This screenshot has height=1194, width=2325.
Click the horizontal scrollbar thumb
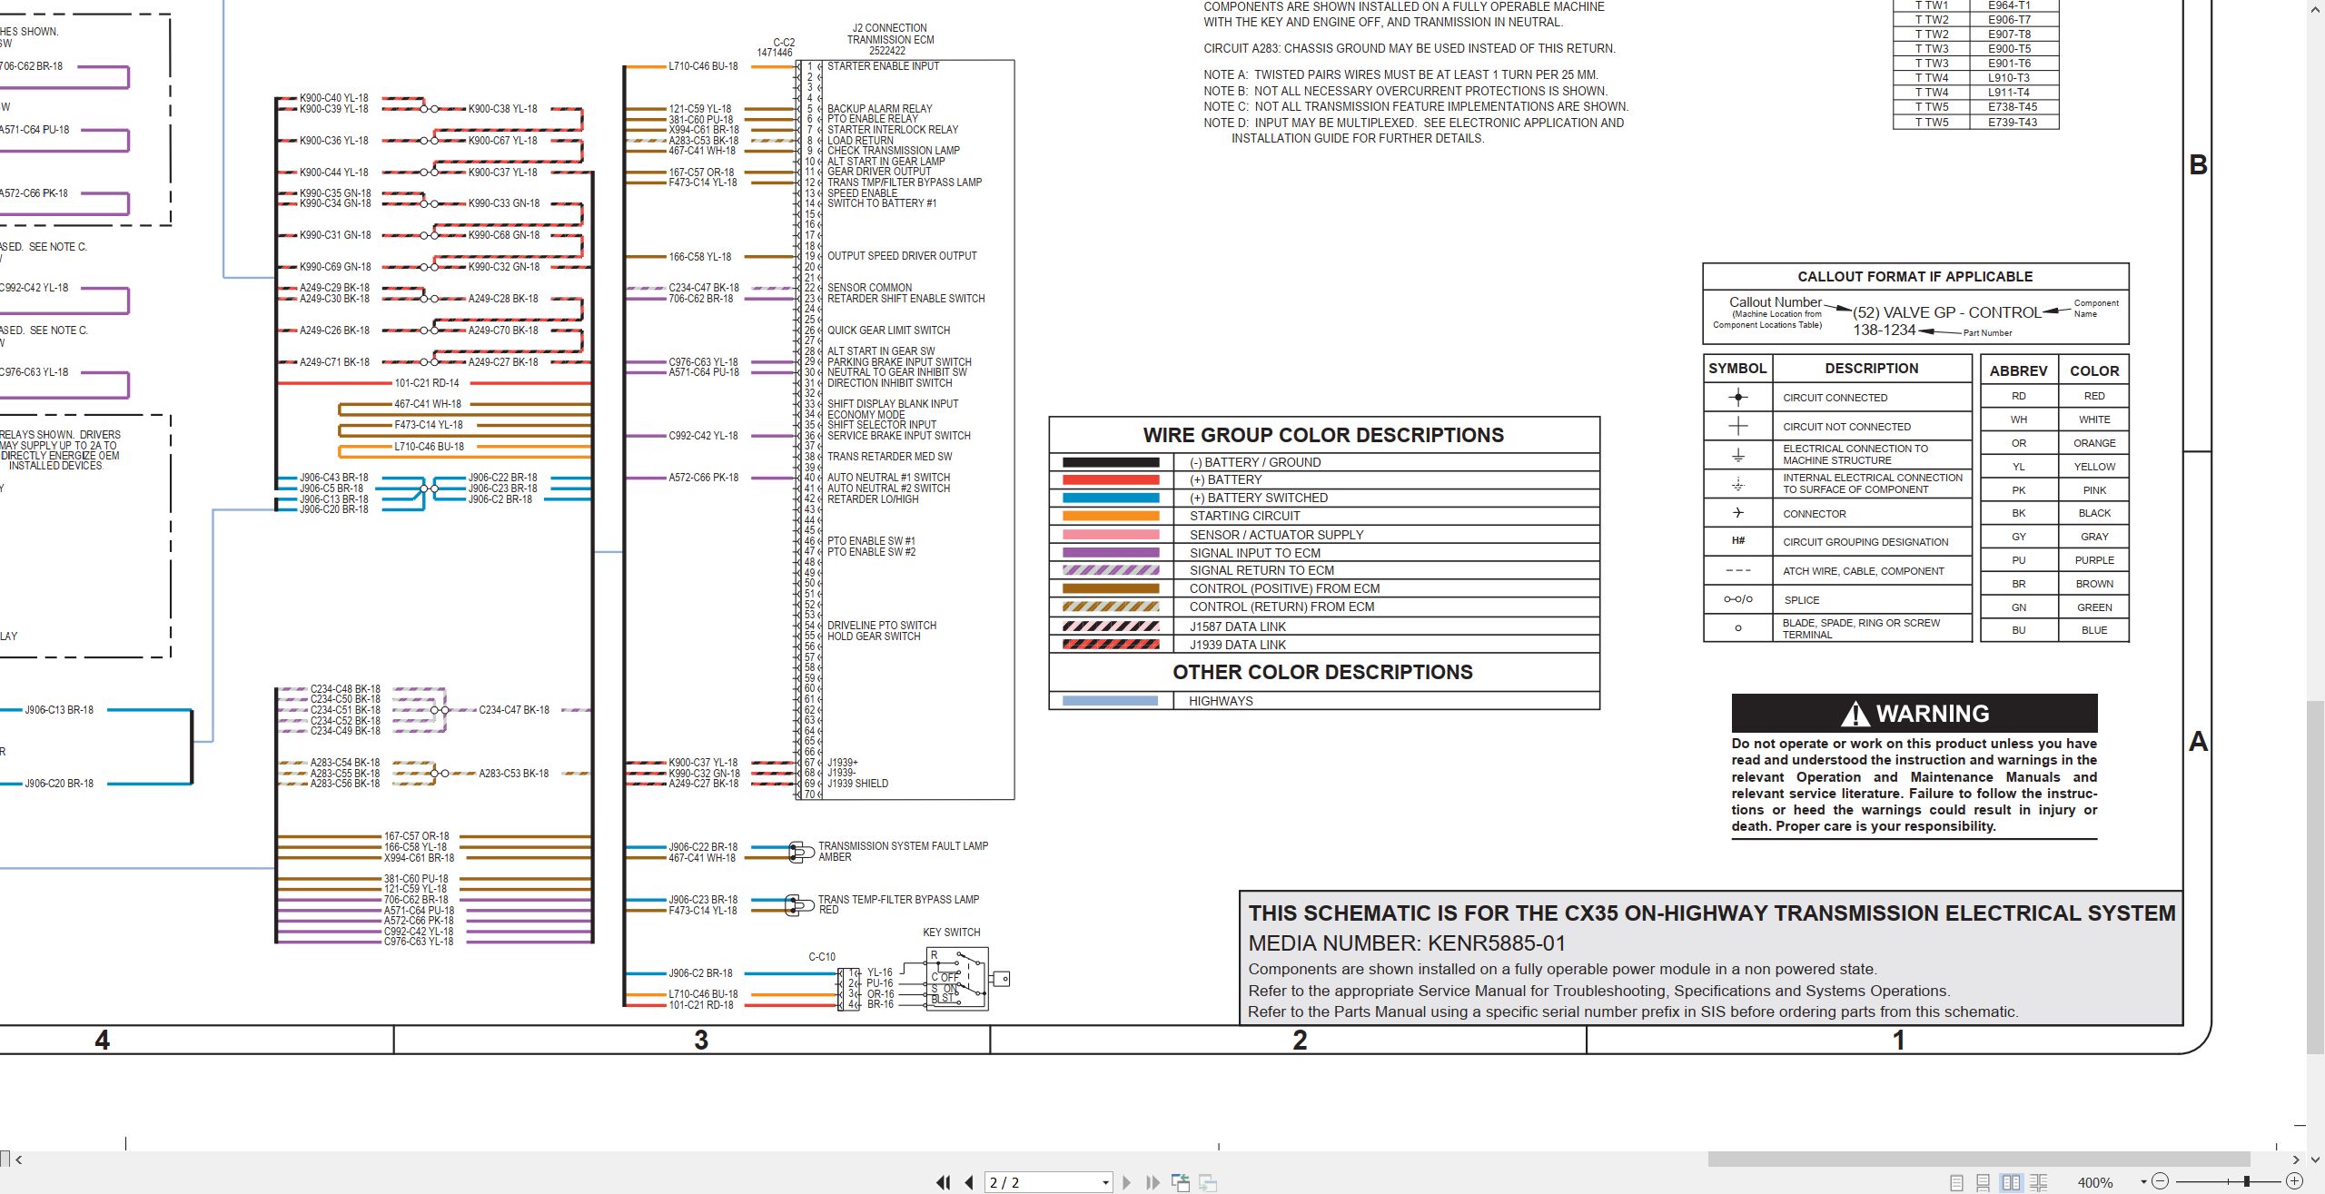(x=1978, y=1159)
